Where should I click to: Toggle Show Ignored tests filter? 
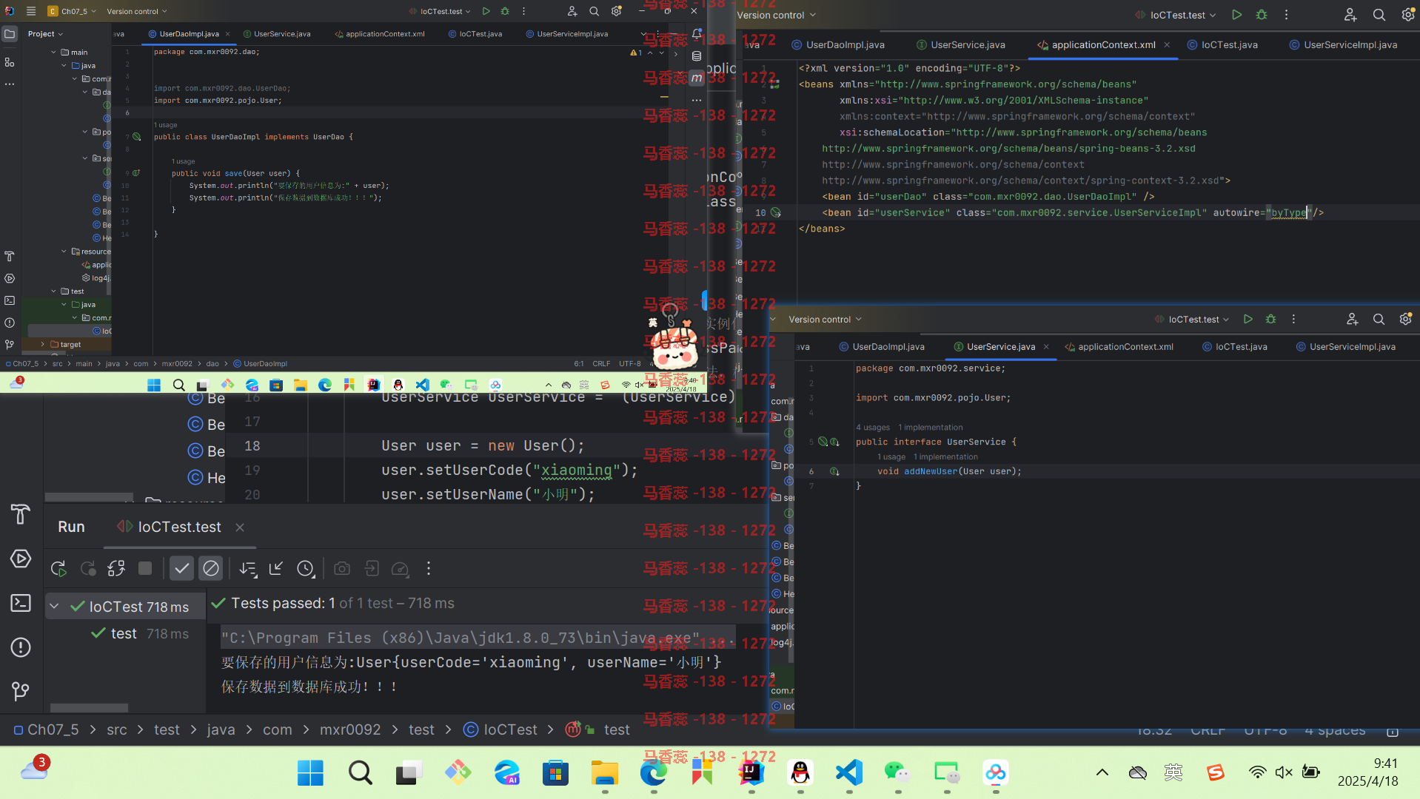point(211,568)
